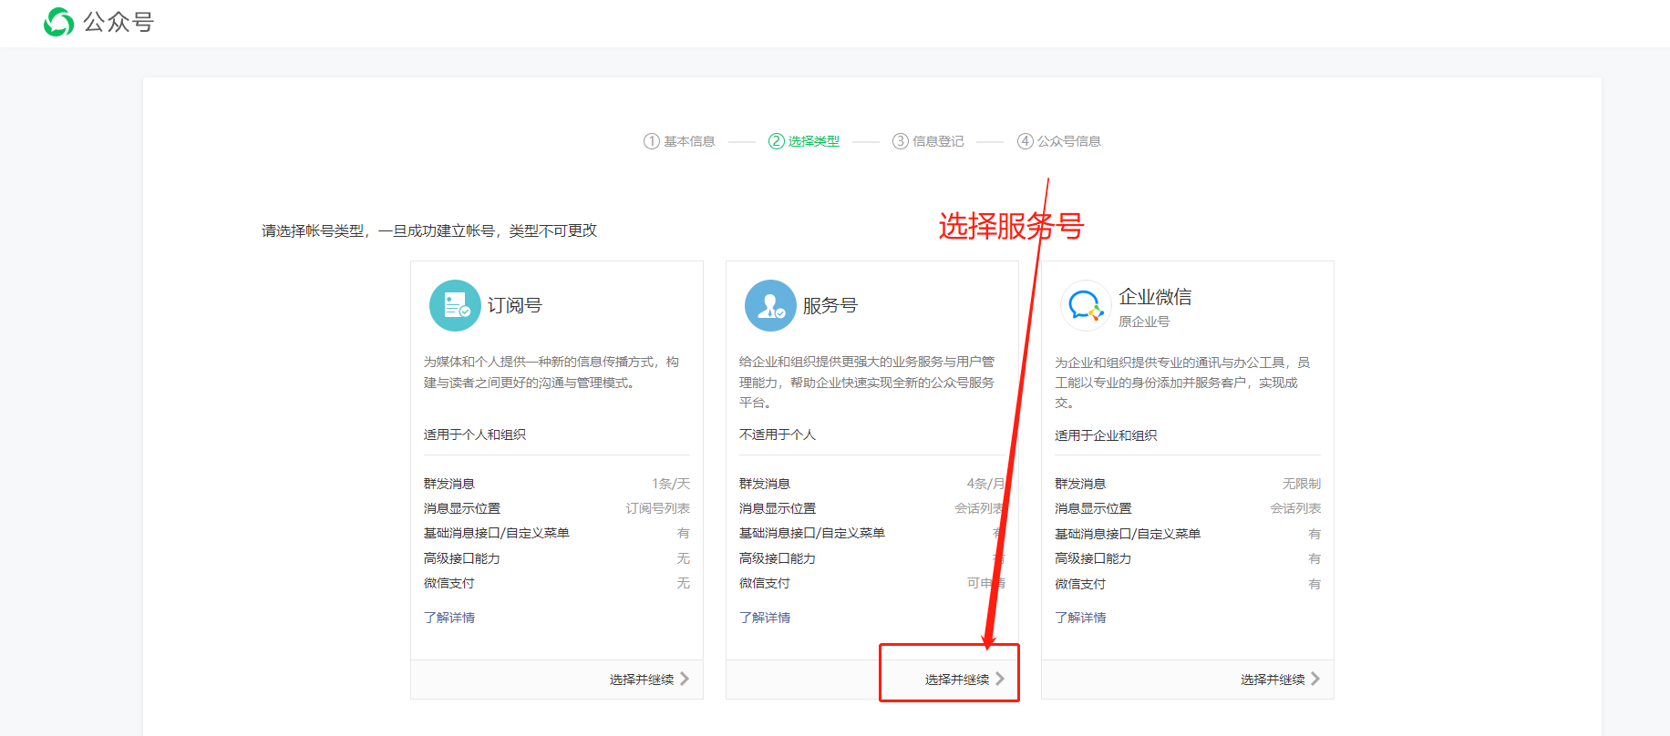Choose 选择并继续 under 服务号
The height and width of the screenshot is (736, 1670).
(x=957, y=680)
